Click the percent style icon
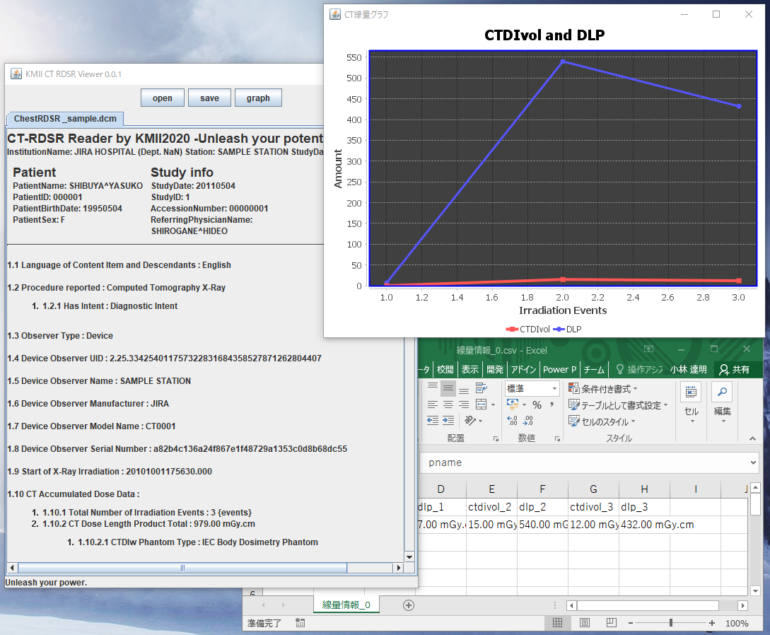The width and height of the screenshot is (770, 635). (x=537, y=404)
